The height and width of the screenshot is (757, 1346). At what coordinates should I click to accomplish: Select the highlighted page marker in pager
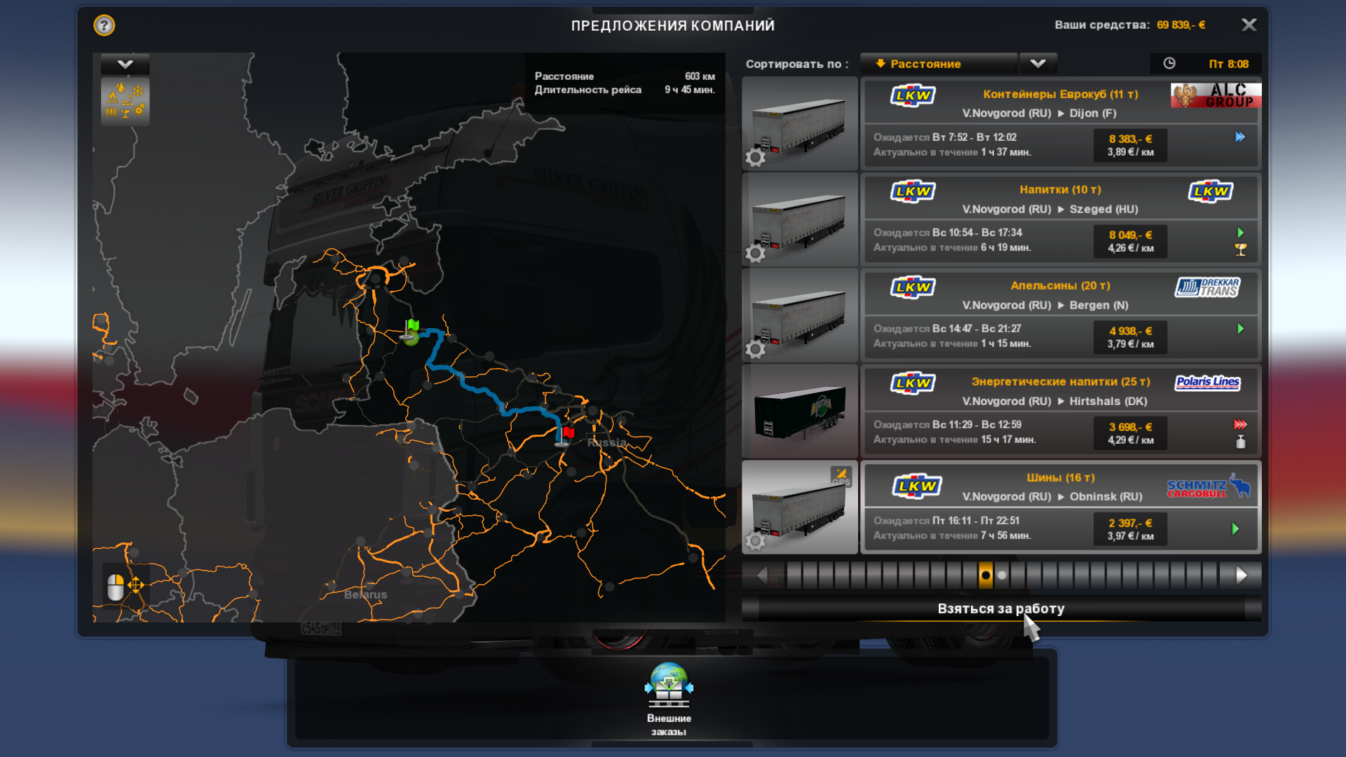(x=986, y=575)
